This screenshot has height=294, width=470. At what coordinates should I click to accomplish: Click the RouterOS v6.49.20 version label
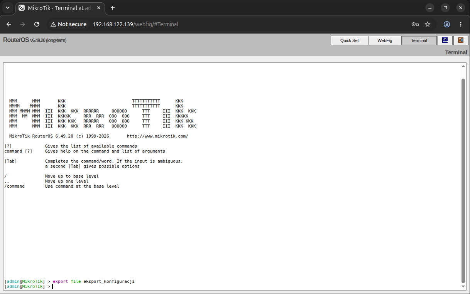click(35, 40)
